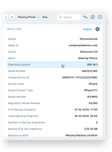Select the Regulatory Model Number row
Image resolution: width=112 pixels, height=152 pixels.
(x=53, y=103)
